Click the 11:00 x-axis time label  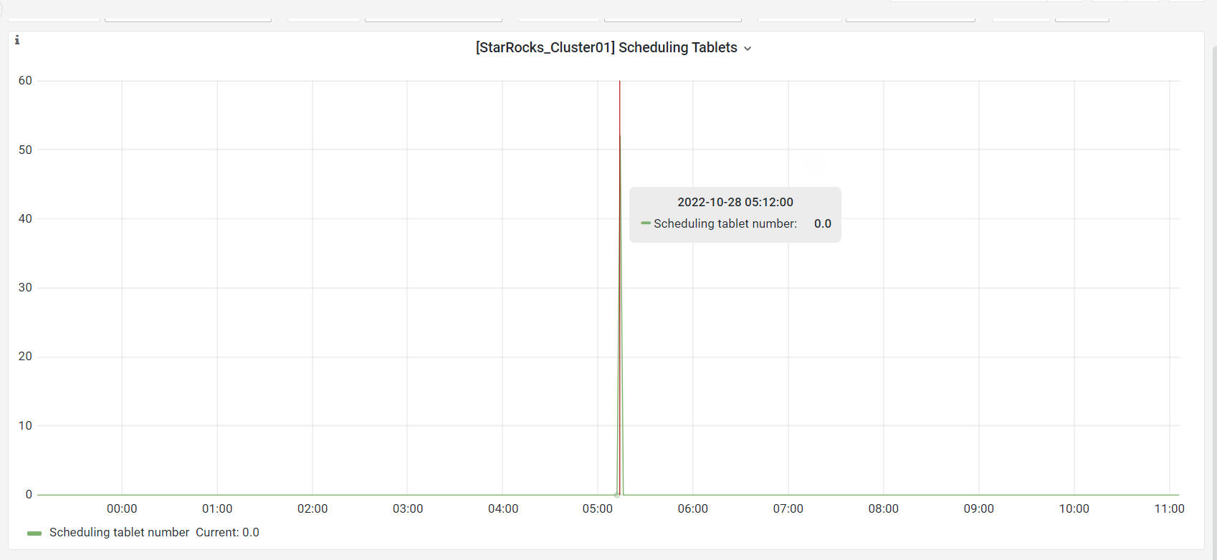(1169, 508)
